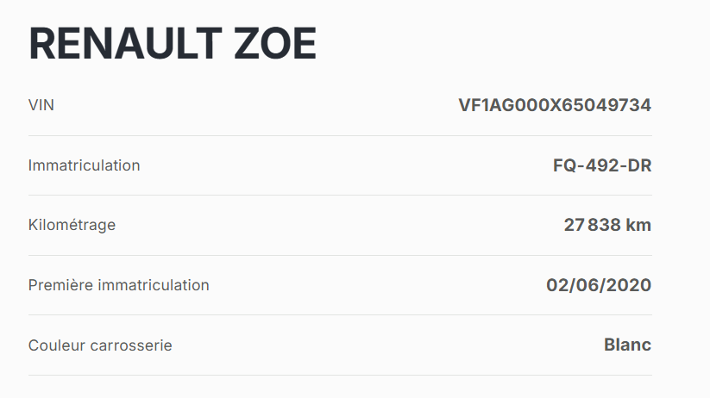
Task: Click the Immatriculation label
Action: tap(84, 165)
